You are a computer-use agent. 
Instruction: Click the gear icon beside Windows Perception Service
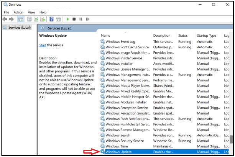(103, 108)
